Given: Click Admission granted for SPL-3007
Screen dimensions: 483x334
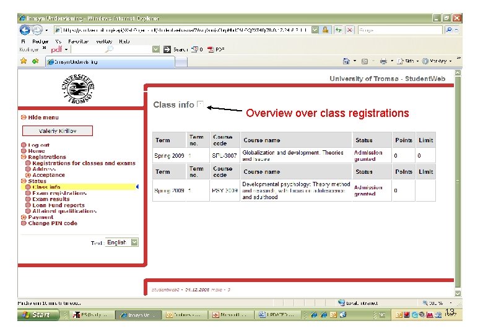Looking at the screenshot, I should click(368, 156).
